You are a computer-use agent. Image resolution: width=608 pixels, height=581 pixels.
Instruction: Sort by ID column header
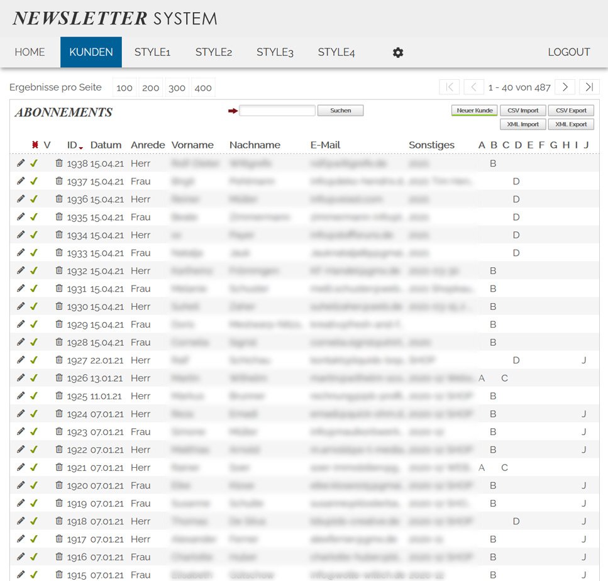(72, 145)
